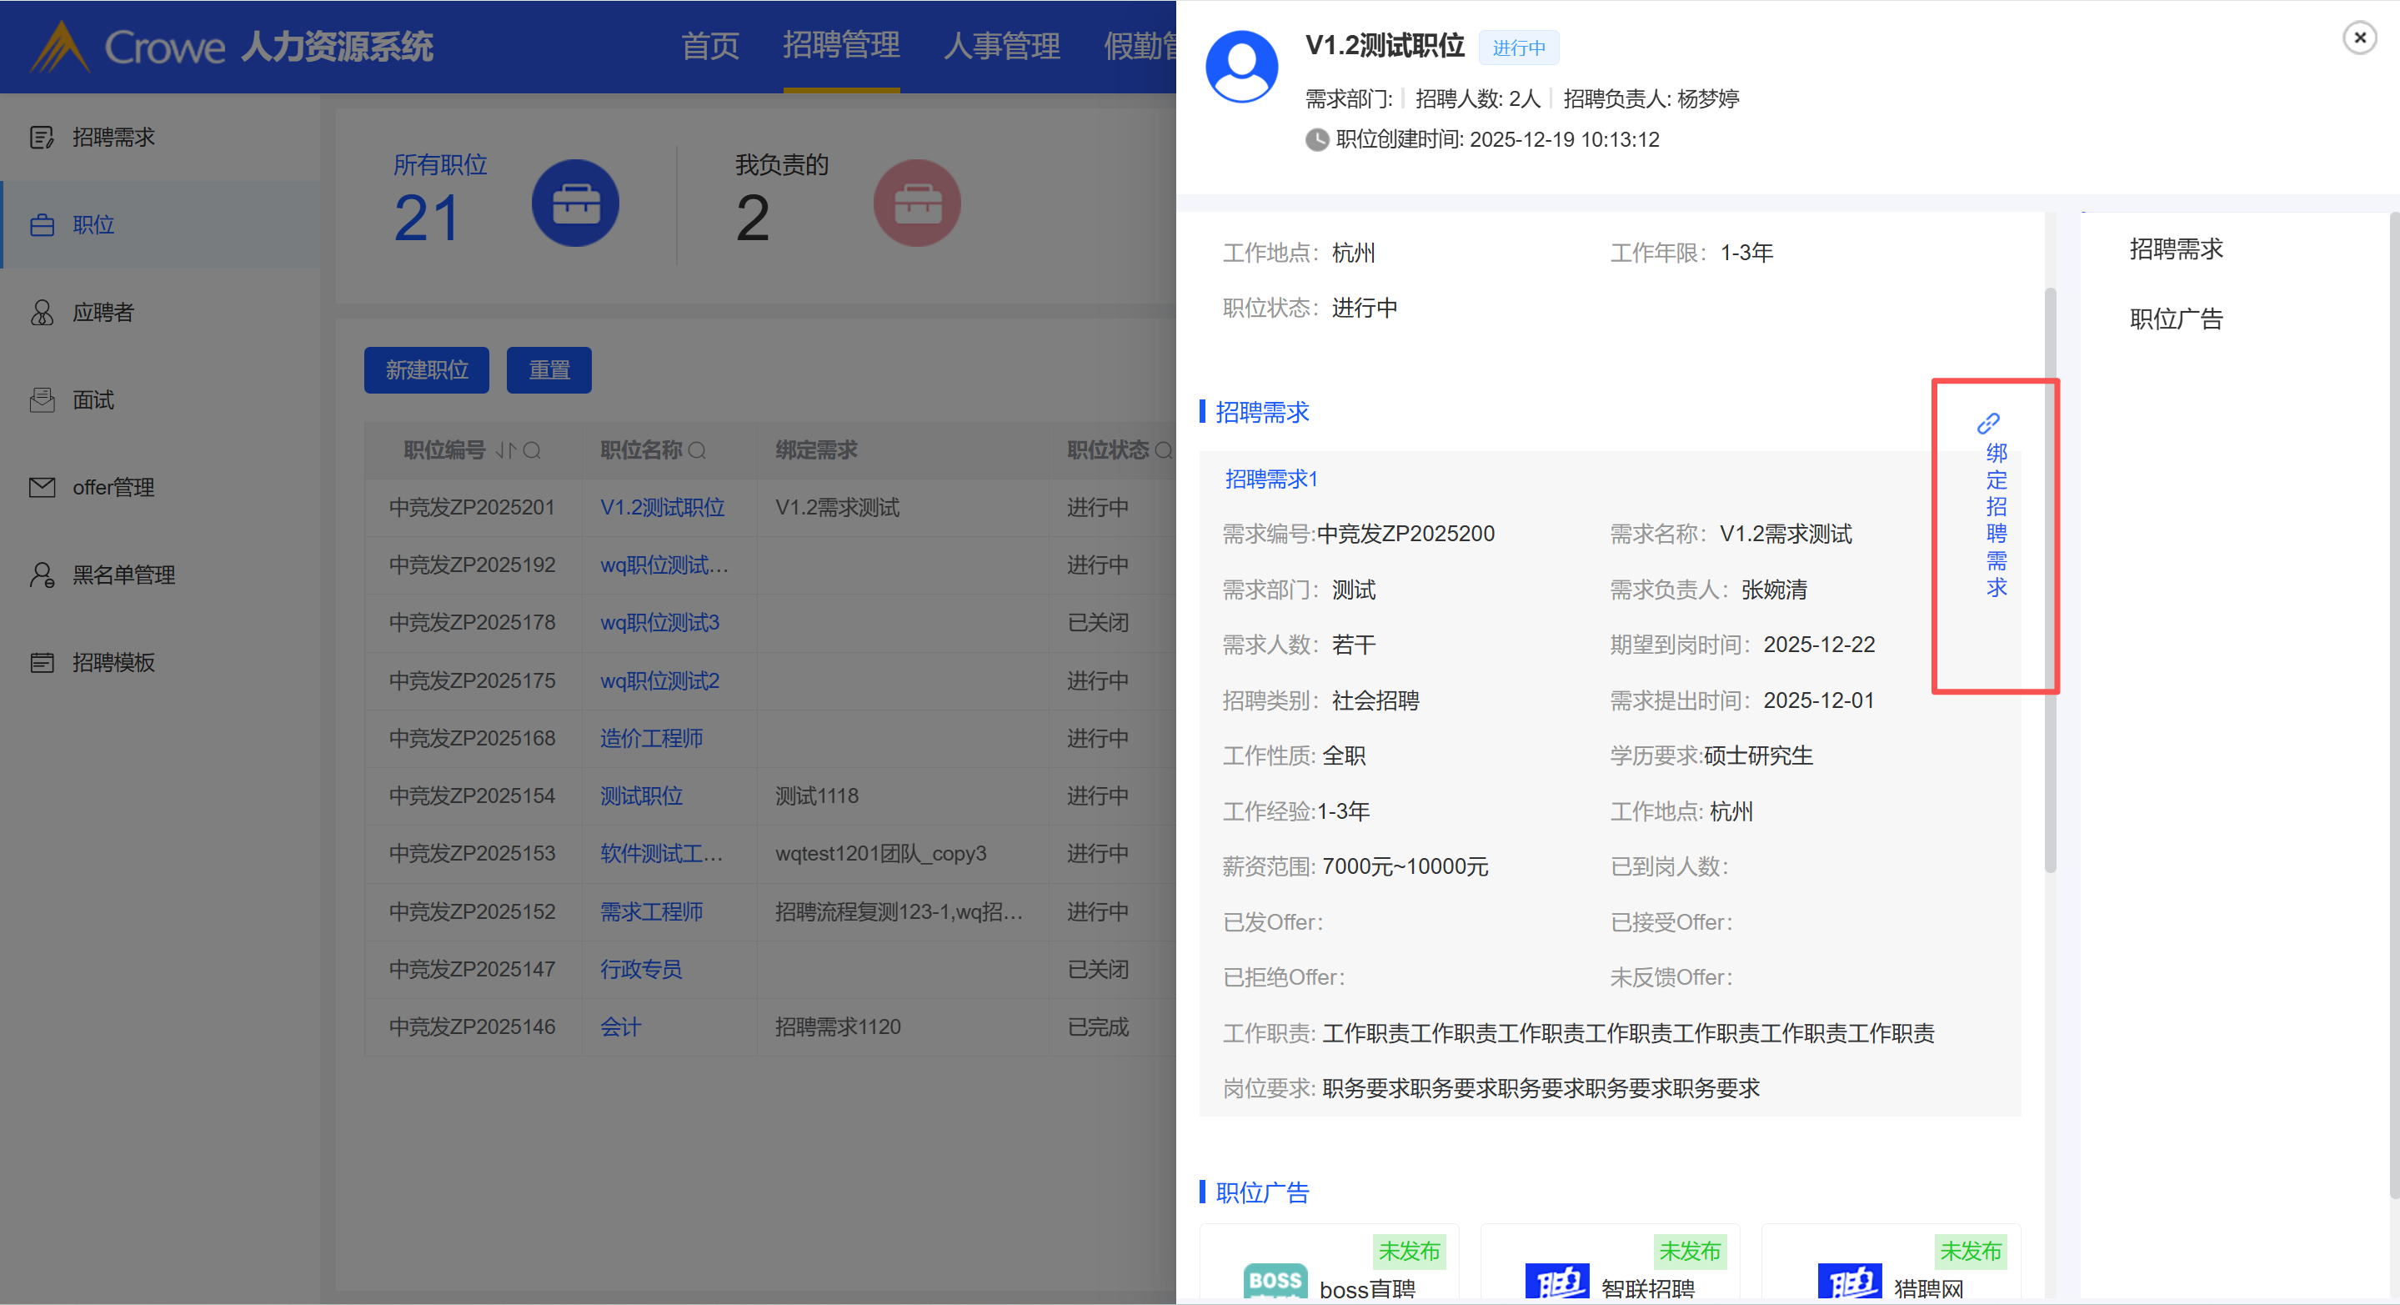This screenshot has height=1305, width=2400.
Task: Click the search icon beside 职位名称 header
Action: point(697,451)
